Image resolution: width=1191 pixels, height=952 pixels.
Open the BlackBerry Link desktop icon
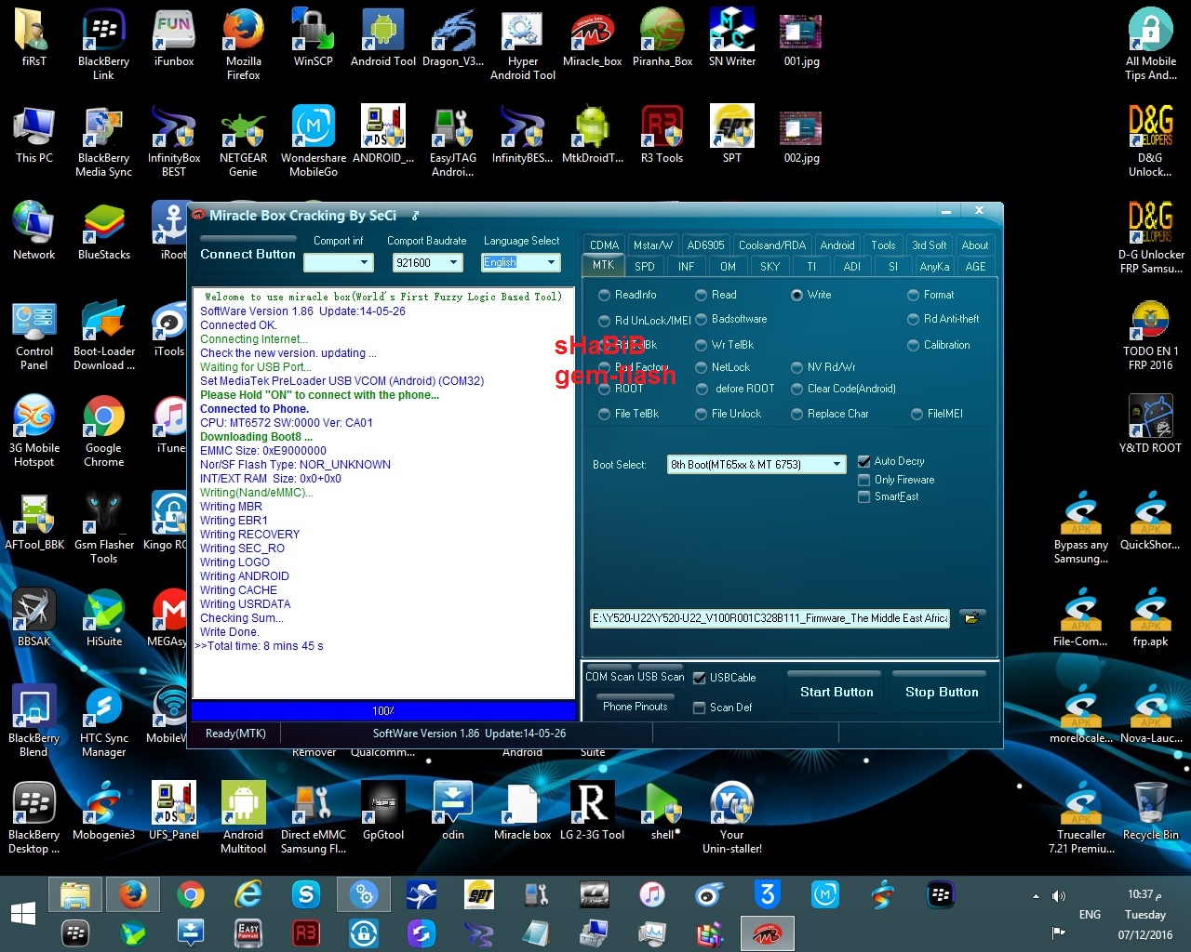click(x=103, y=45)
